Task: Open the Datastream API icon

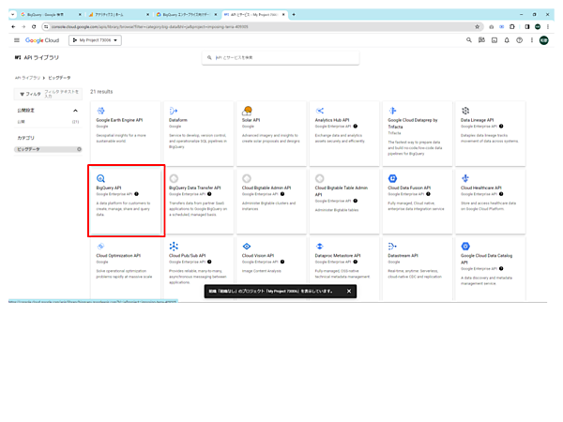Action: coord(392,246)
